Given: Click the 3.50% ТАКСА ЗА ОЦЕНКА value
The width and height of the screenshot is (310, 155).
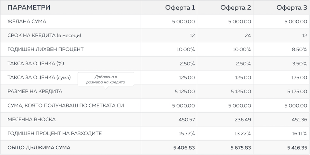Looking at the screenshot, I should [x=300, y=63].
